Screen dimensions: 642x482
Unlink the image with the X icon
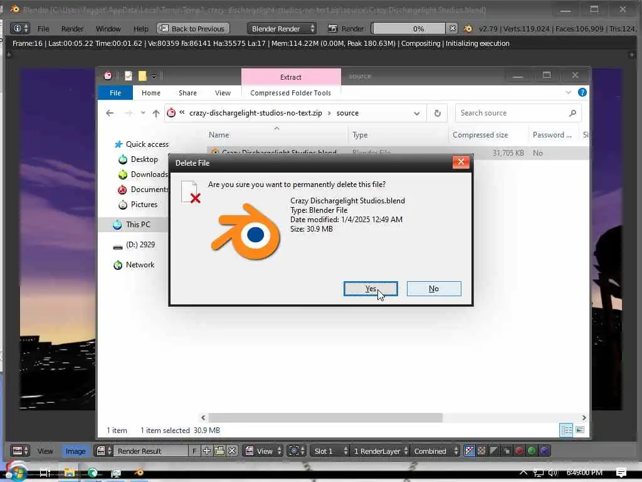tap(232, 451)
